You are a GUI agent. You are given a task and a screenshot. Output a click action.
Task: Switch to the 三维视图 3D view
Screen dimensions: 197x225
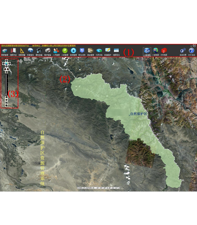pos(155,51)
